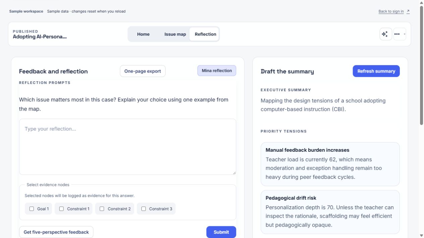The height and width of the screenshot is (238, 424).
Task: Click the scrollbar down arrow
Action: click(421, 235)
